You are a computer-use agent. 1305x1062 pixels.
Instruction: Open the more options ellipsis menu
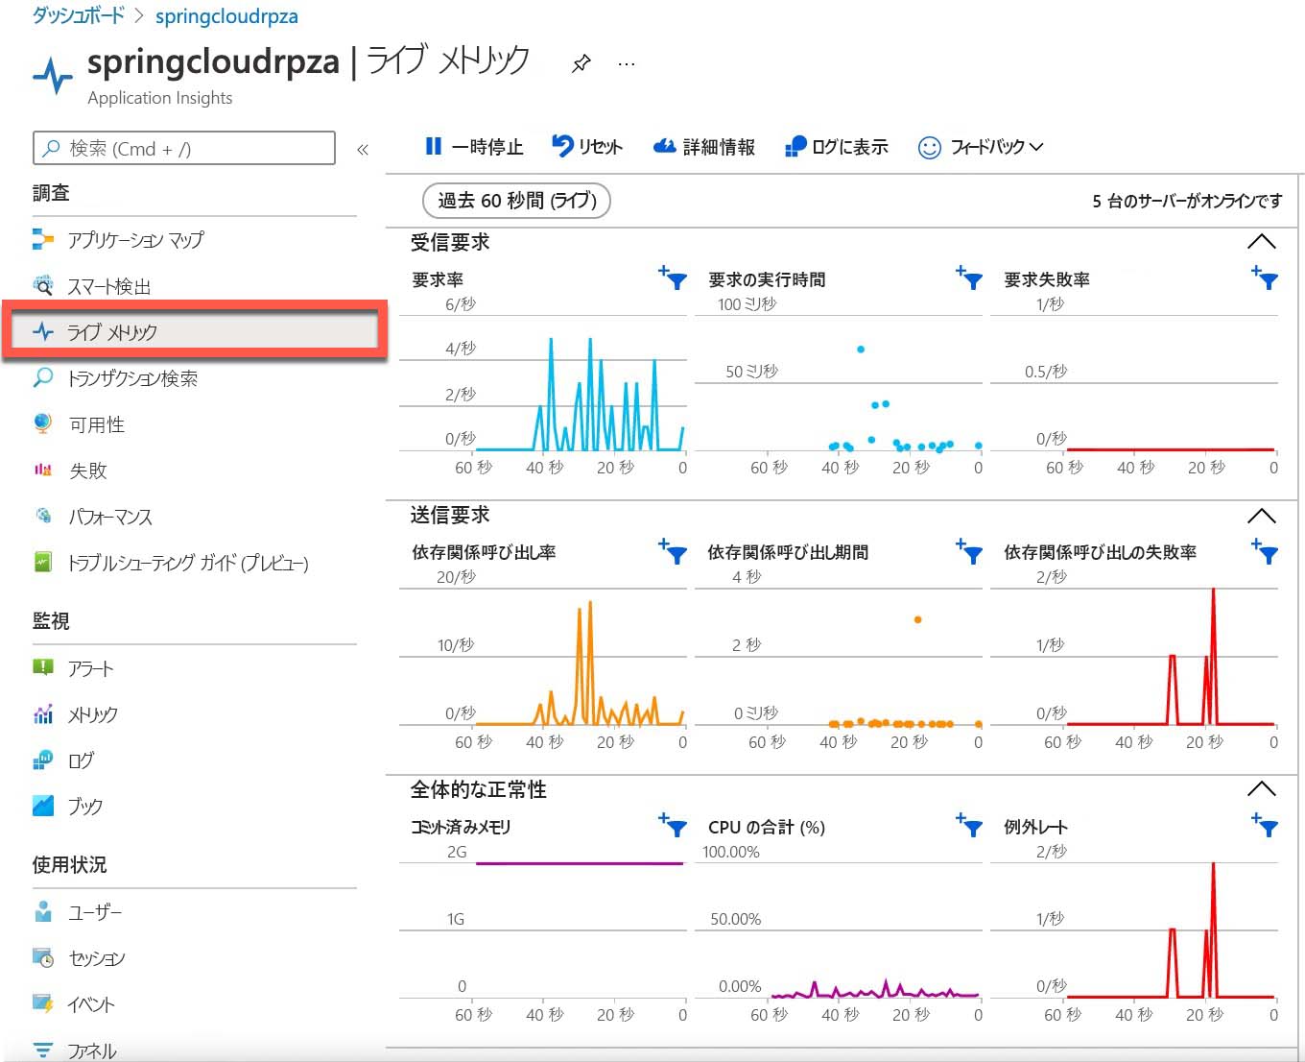coord(627,64)
